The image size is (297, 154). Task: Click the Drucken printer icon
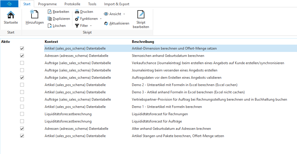pyautogui.click(x=77, y=12)
